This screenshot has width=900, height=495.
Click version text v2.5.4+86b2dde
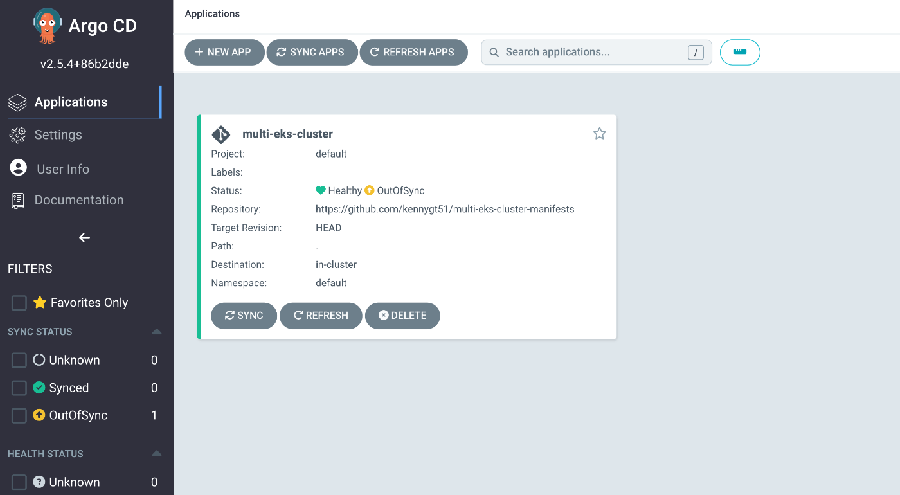(x=84, y=64)
